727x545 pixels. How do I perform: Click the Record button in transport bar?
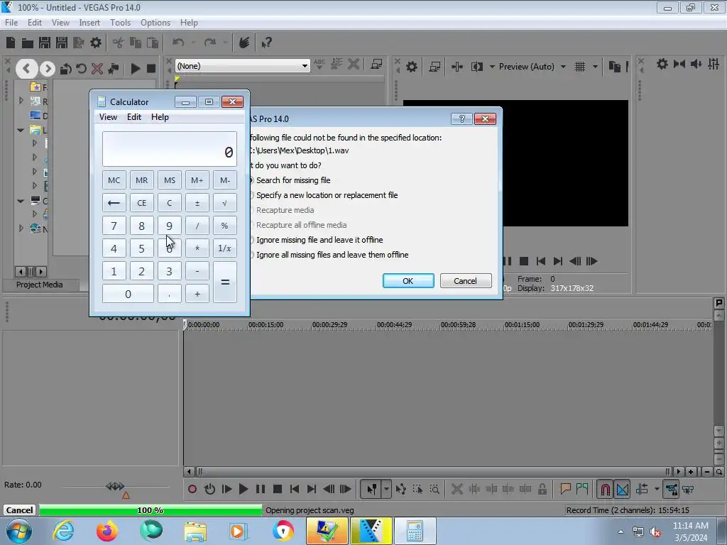pos(192,489)
